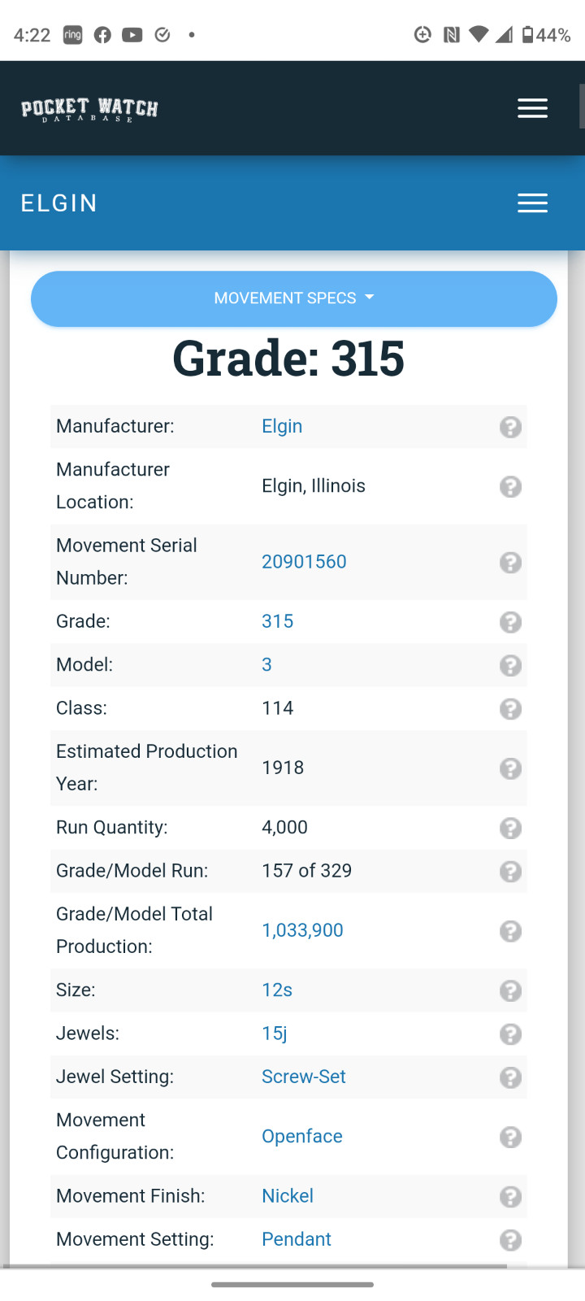Open help icon for Movement Finish row

510,1197
